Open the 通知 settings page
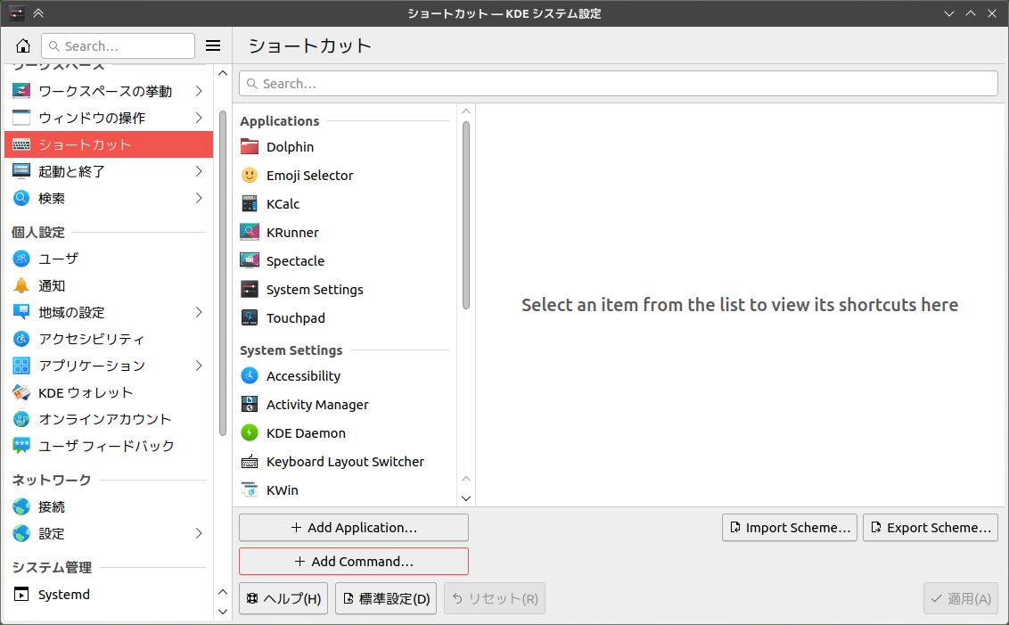Viewport: 1009px width, 625px height. [x=109, y=285]
